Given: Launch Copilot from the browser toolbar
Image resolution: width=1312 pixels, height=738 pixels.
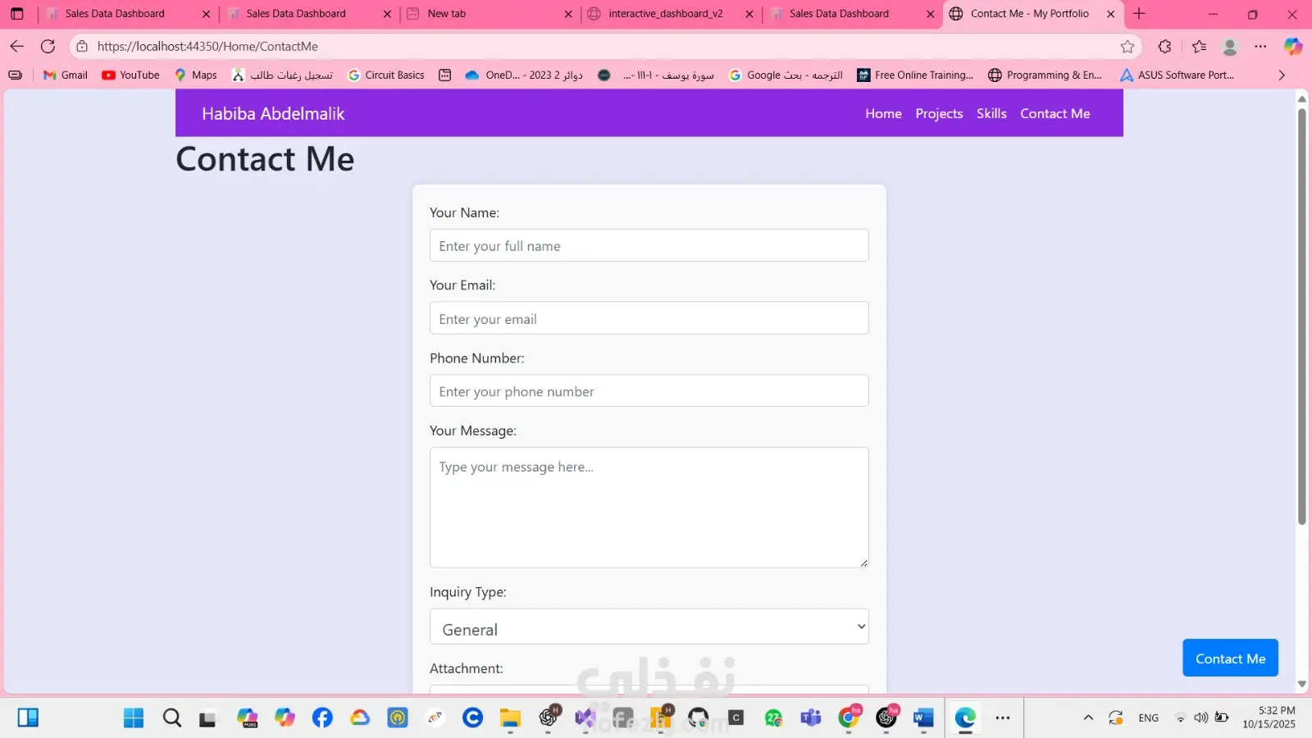Looking at the screenshot, I should coord(1293,47).
